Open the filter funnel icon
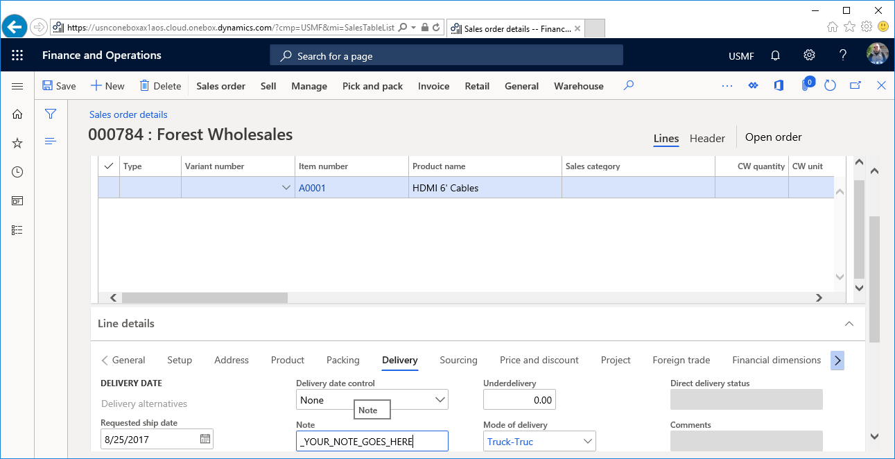 point(50,113)
